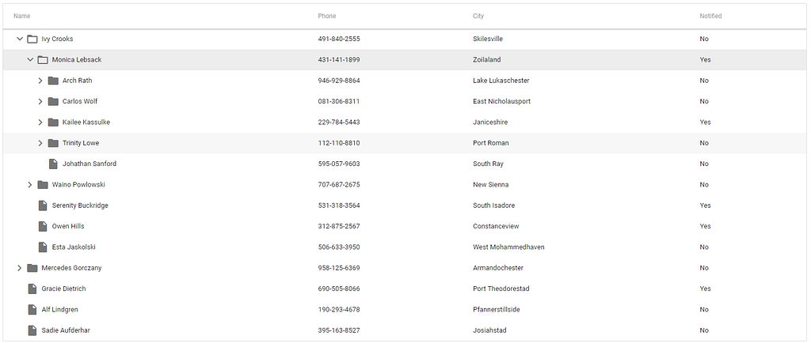The height and width of the screenshot is (343, 811).
Task: Click the open folder icon beside Ivy Crooks
Action: (x=32, y=40)
